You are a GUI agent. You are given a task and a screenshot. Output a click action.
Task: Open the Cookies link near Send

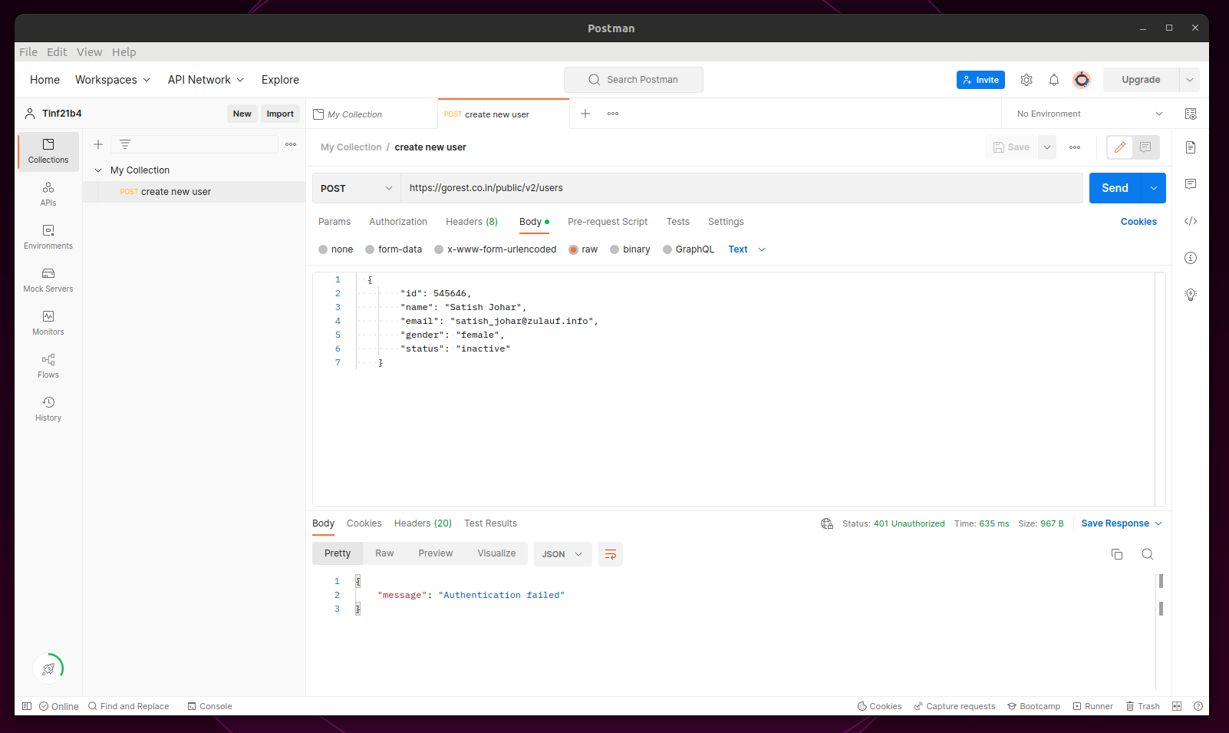click(x=1138, y=222)
